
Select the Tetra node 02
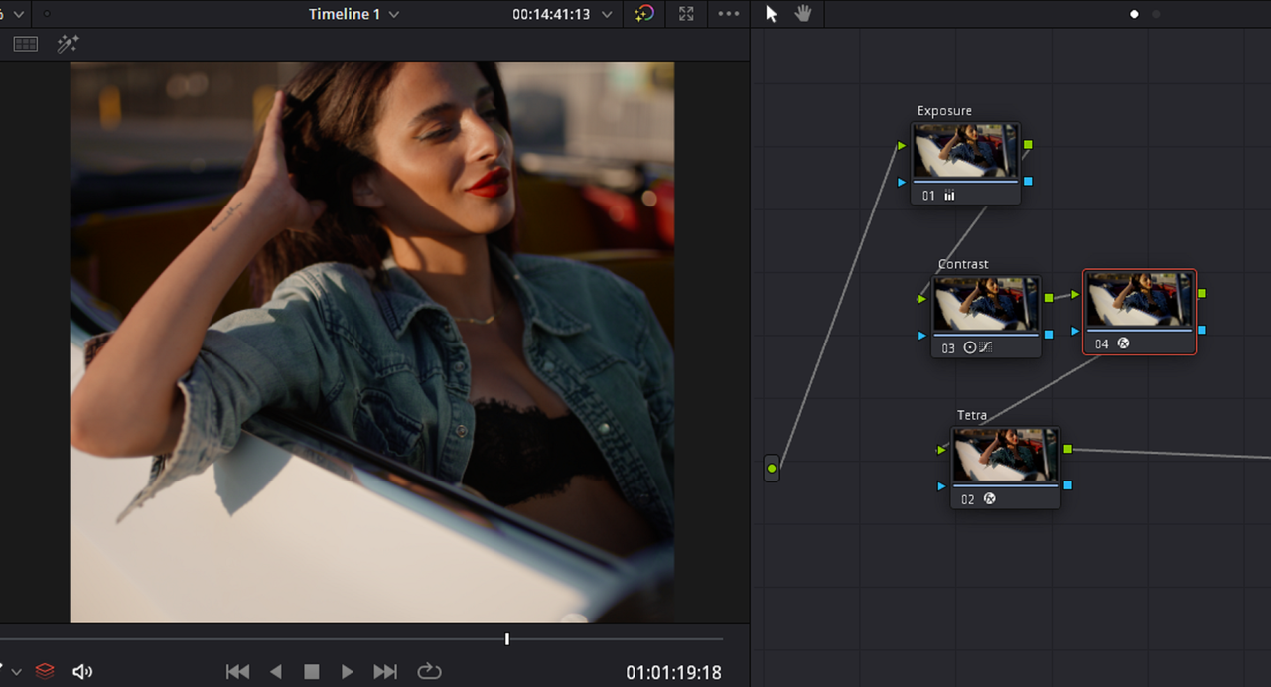[x=1005, y=468]
